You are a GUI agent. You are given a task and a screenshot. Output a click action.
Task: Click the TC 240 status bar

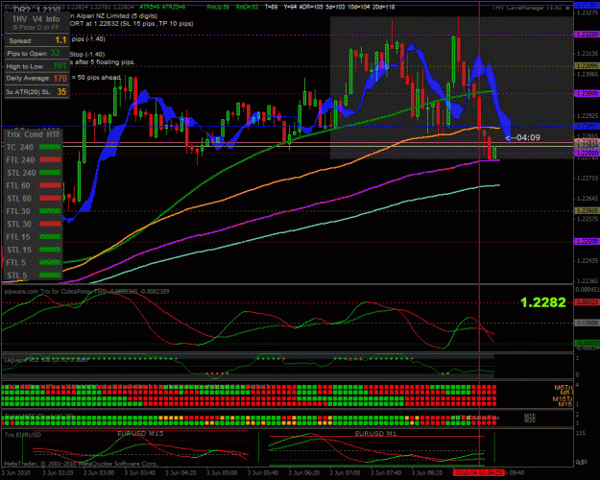[51, 147]
